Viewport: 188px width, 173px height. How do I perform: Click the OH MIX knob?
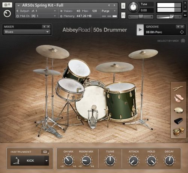pyautogui.click(x=68, y=161)
